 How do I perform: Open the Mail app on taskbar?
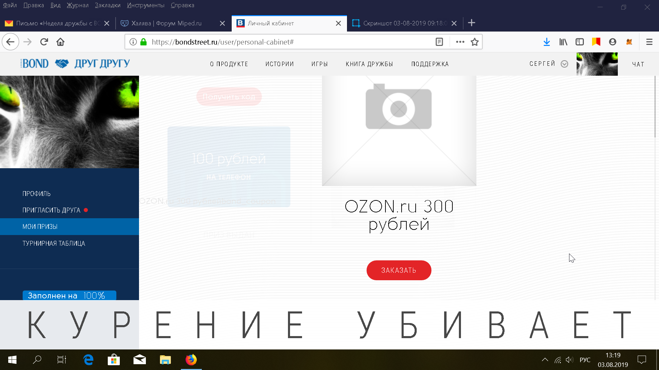139,360
